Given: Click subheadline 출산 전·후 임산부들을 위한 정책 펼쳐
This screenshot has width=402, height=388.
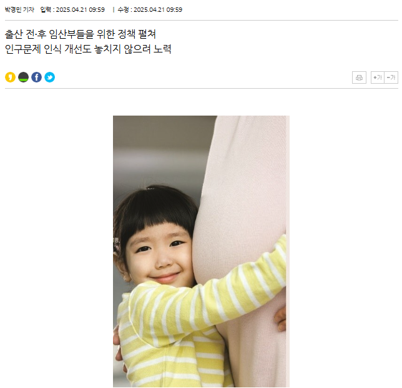Looking at the screenshot, I should [x=81, y=34].
